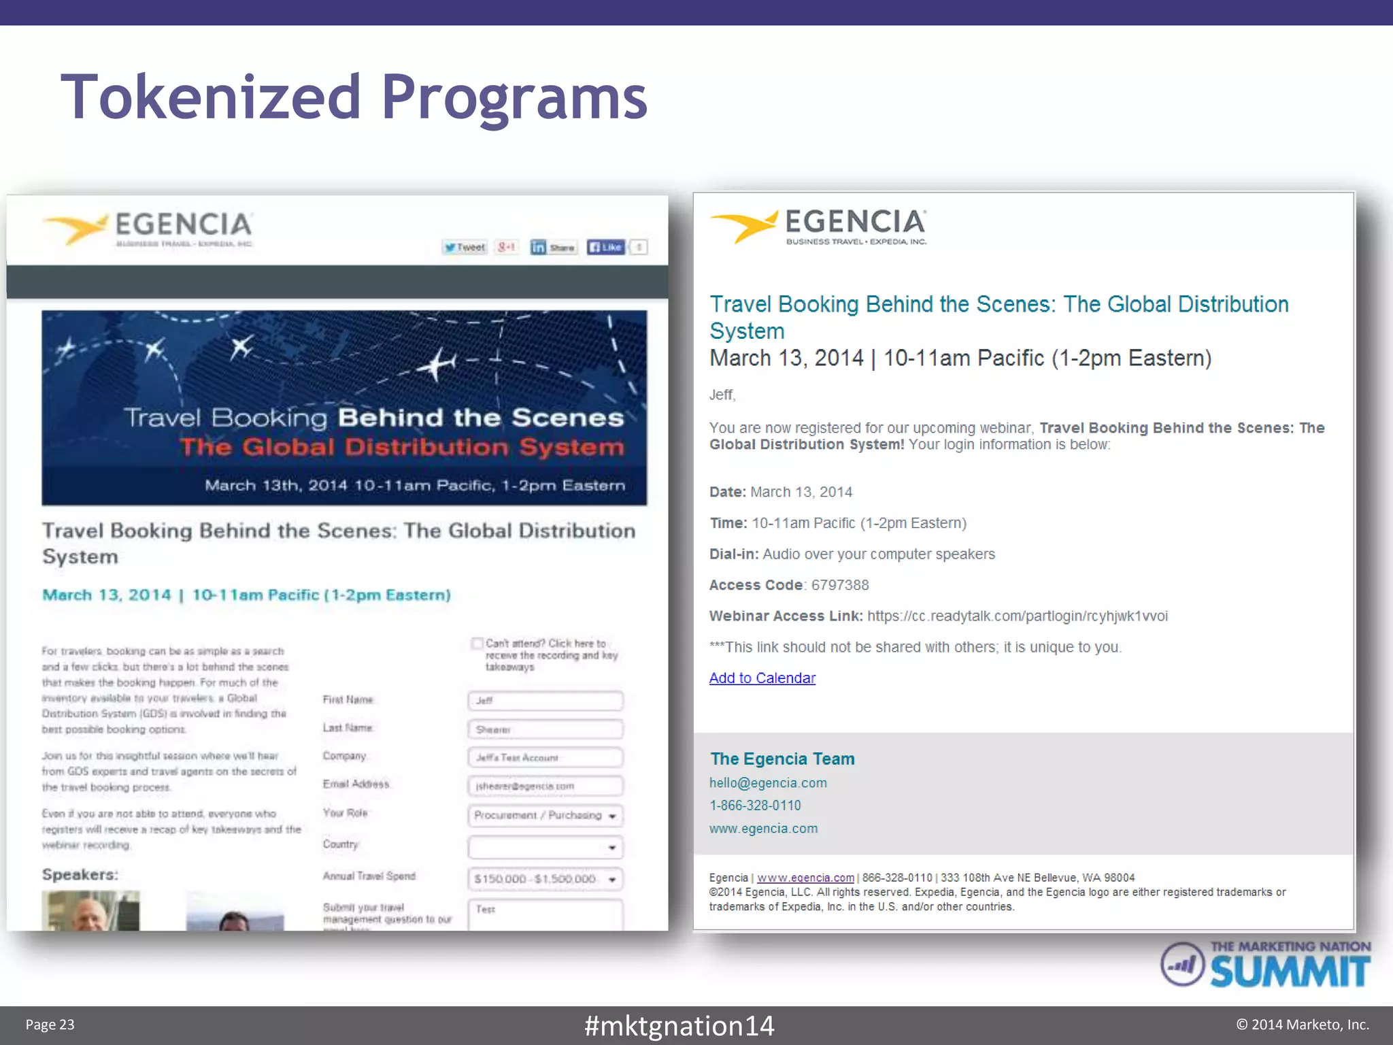
Task: Click the March 13, 2014 date line on landing page
Action: 246,595
